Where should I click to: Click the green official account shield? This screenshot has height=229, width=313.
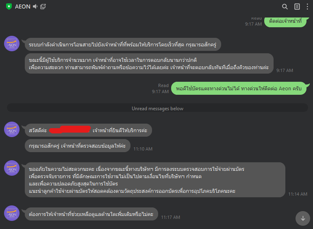9,7
